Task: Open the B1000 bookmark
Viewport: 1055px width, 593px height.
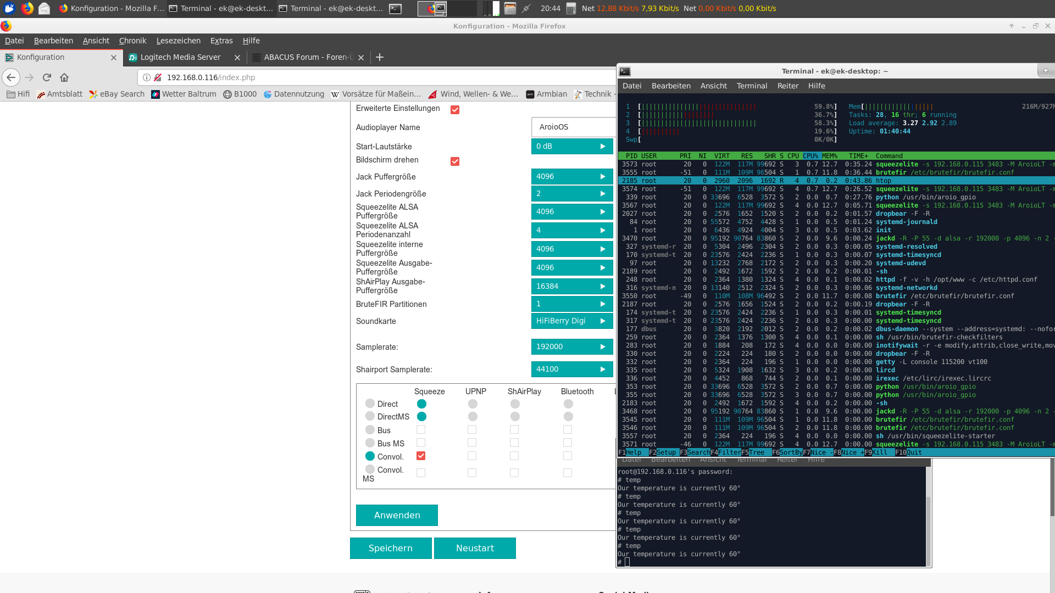Action: (240, 94)
